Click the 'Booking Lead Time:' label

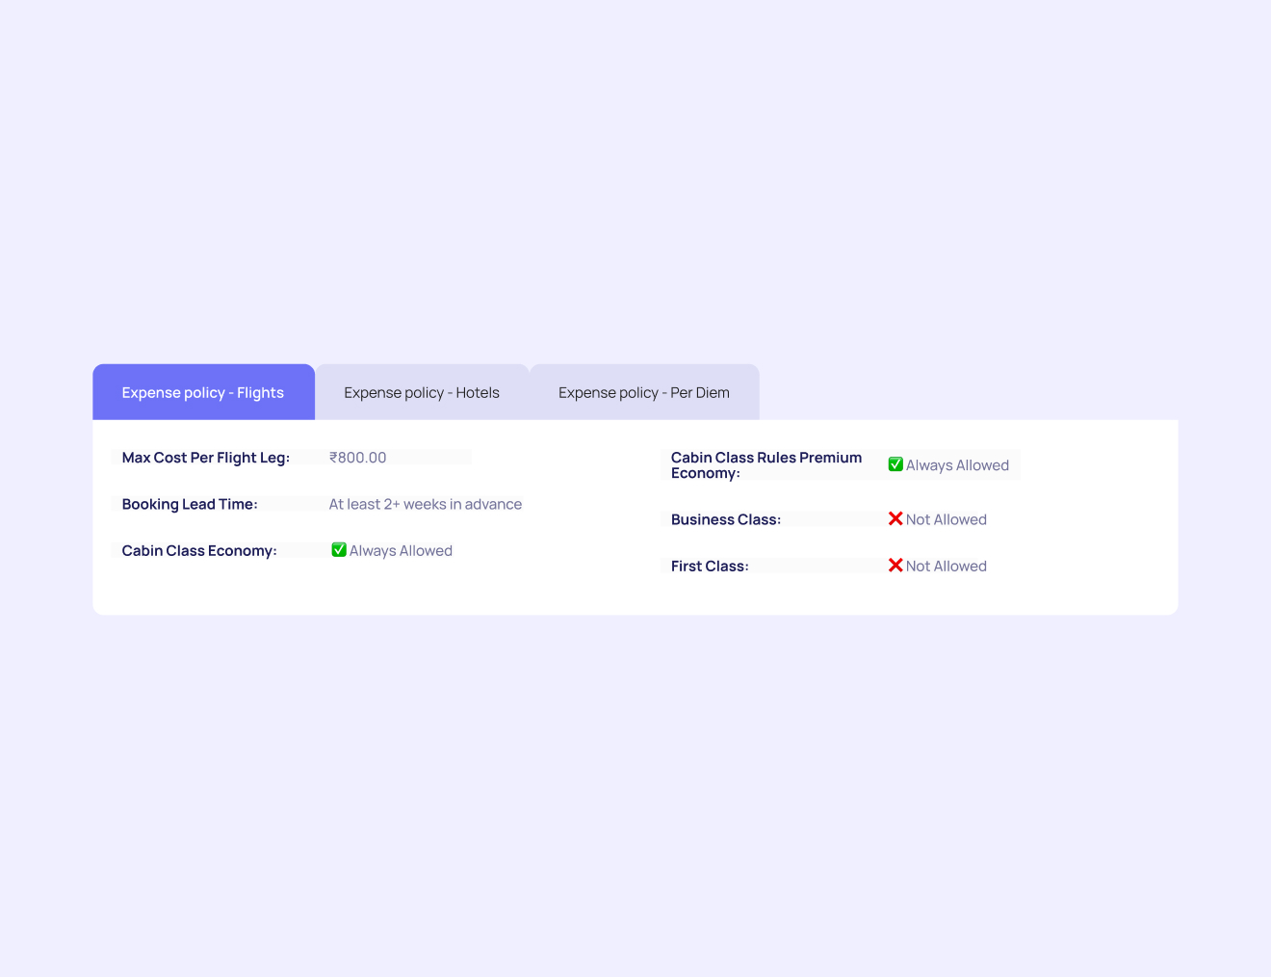pyautogui.click(x=190, y=504)
